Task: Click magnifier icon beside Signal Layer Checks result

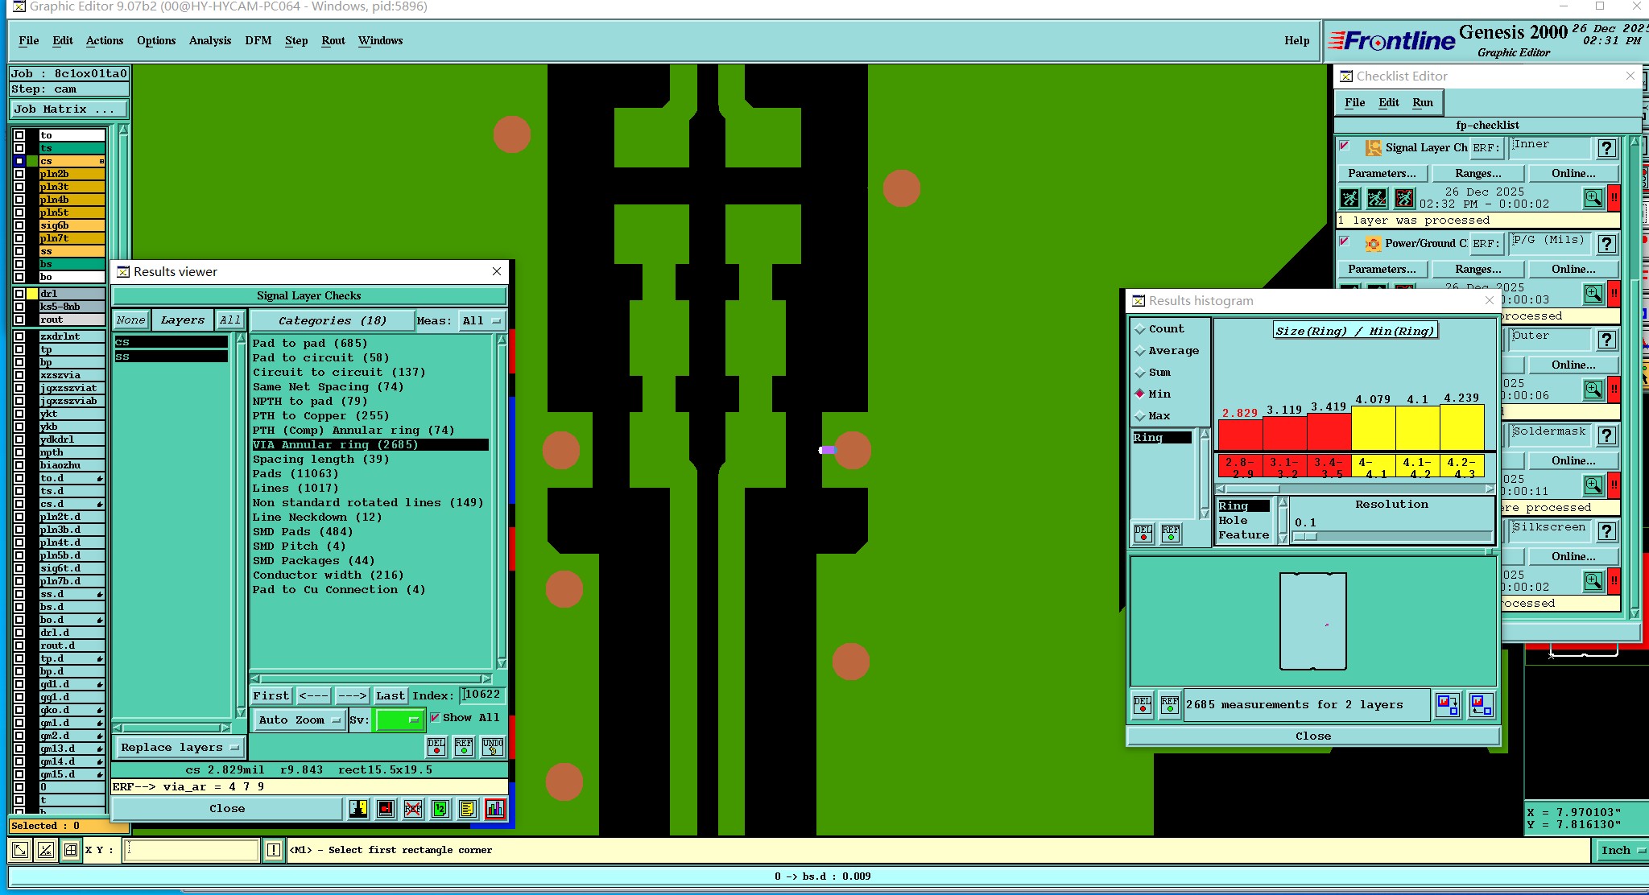Action: click(1593, 198)
